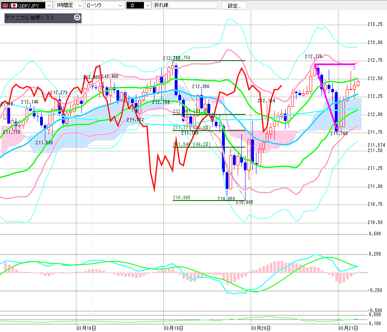The height and width of the screenshot is (332, 387).
Task: Click the magenta '2' marker on horizontal line
Action: coord(354,68)
